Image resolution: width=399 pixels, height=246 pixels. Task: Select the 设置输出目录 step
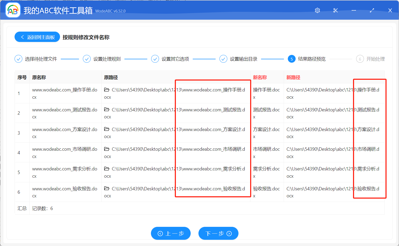(238, 59)
